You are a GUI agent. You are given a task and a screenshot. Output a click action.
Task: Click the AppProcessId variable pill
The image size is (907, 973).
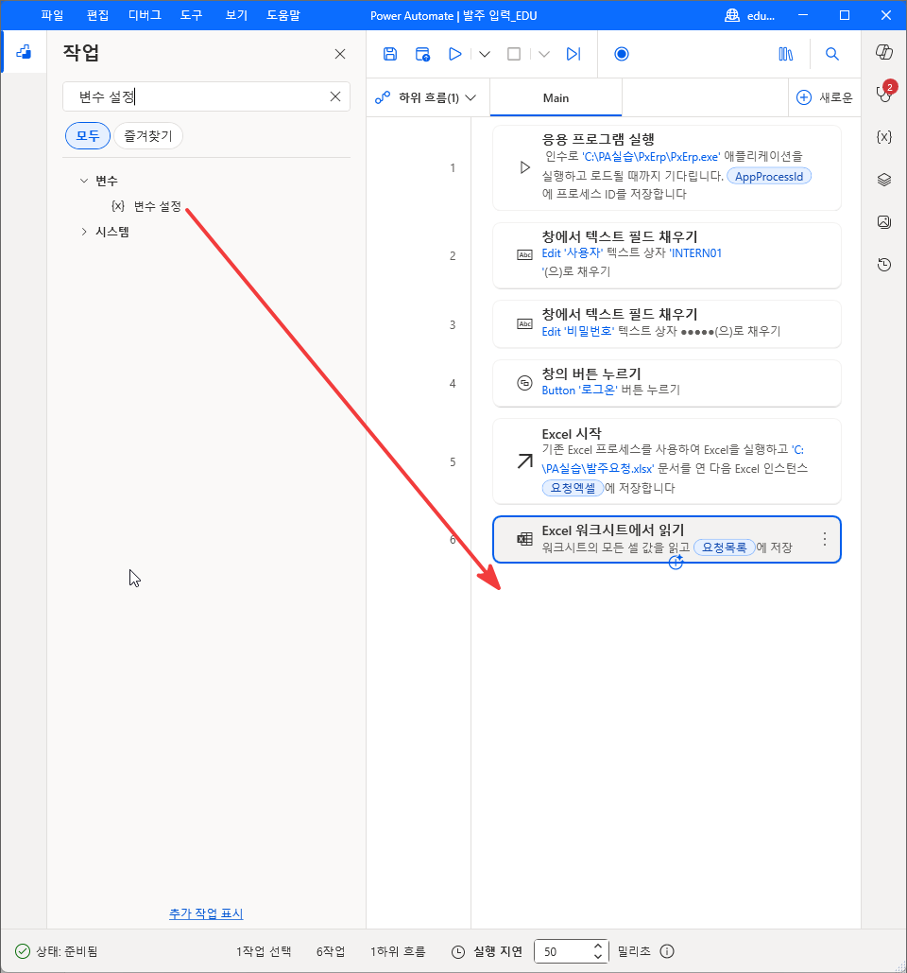point(769,176)
